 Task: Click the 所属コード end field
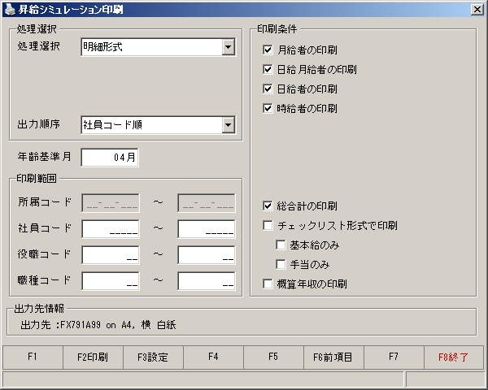tap(207, 203)
